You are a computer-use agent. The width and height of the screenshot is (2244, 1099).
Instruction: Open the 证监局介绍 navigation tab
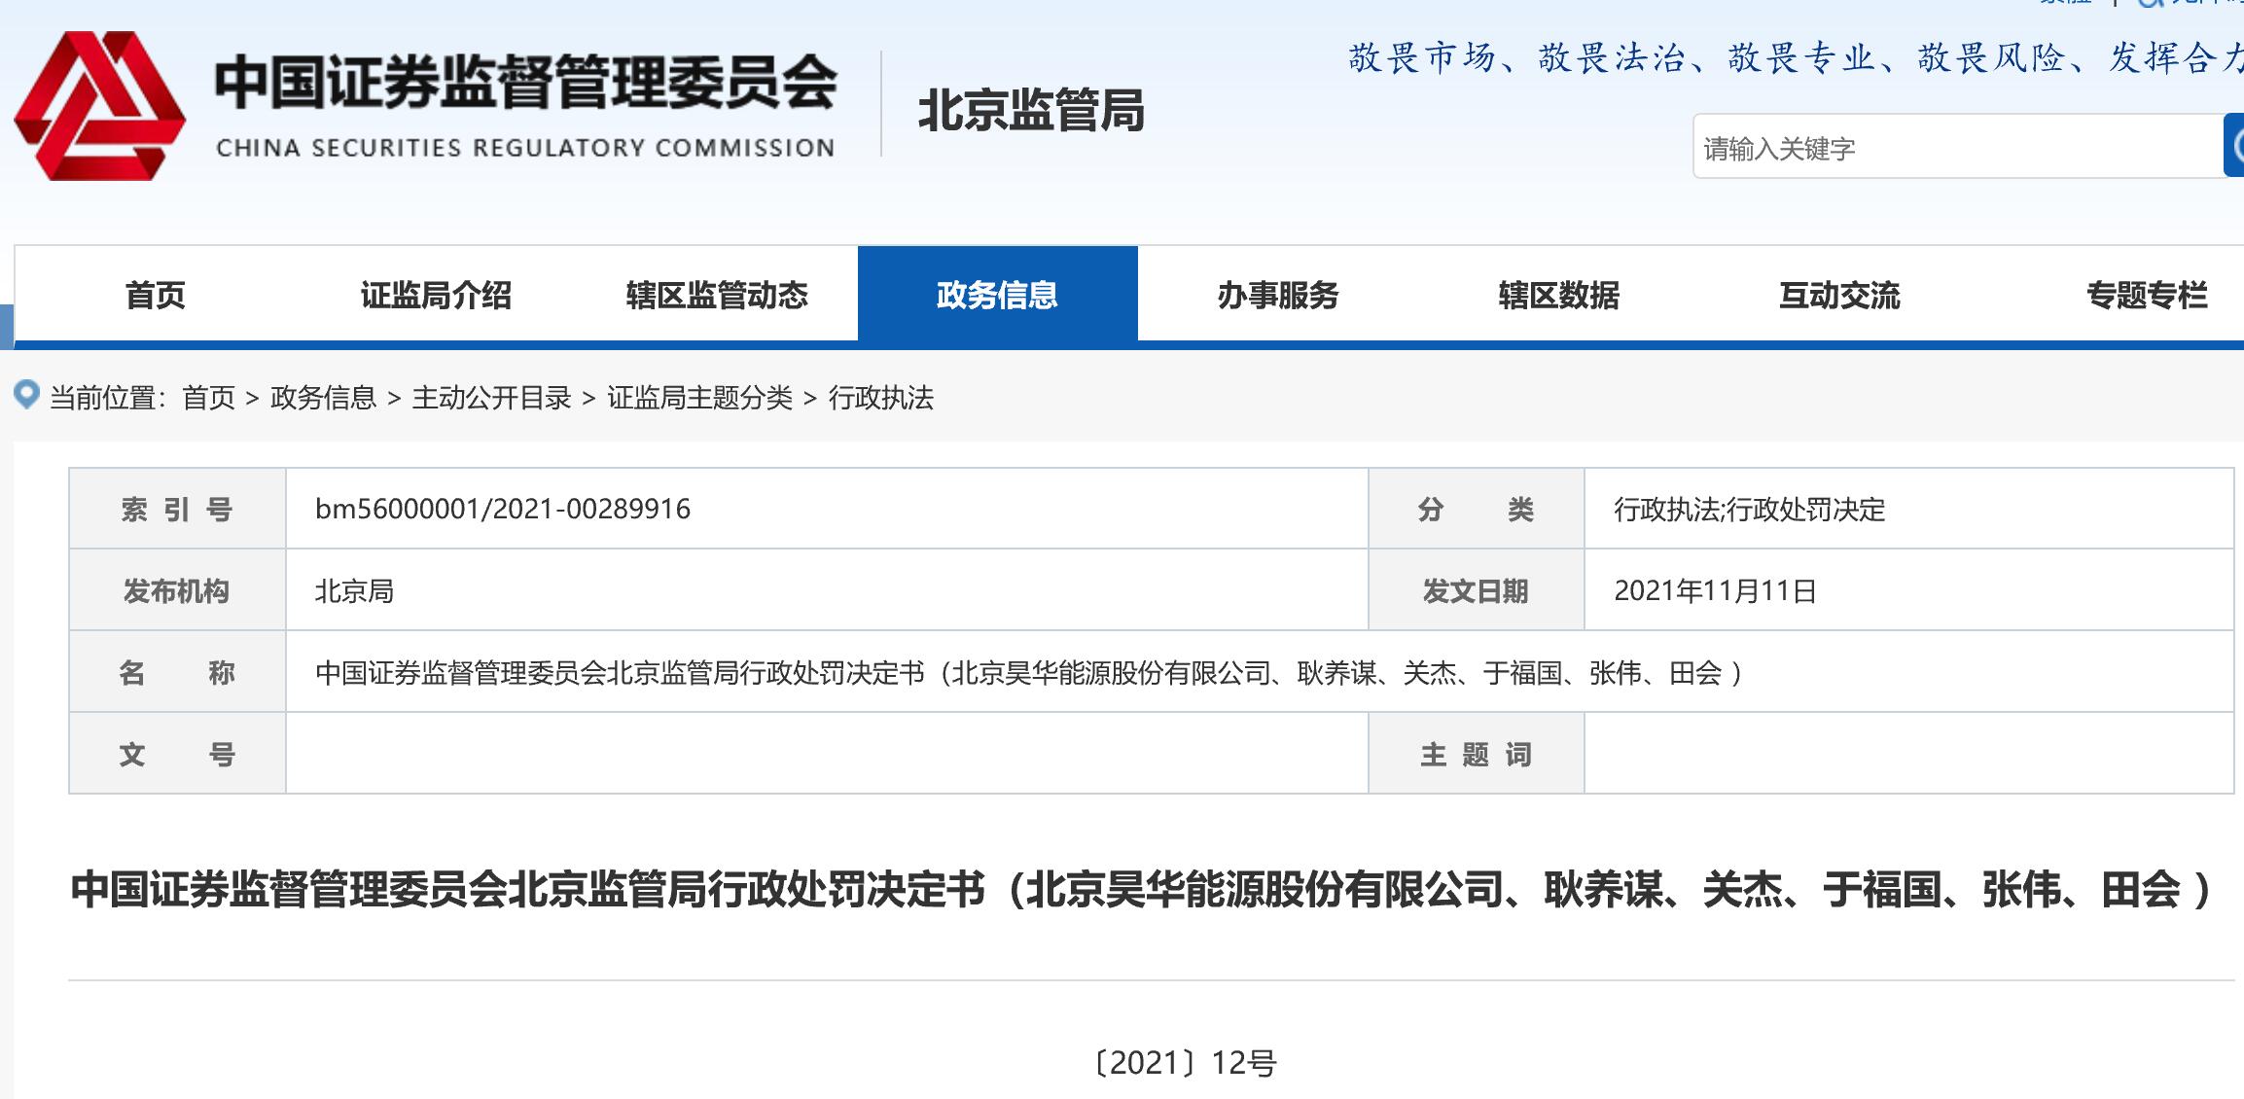[436, 295]
